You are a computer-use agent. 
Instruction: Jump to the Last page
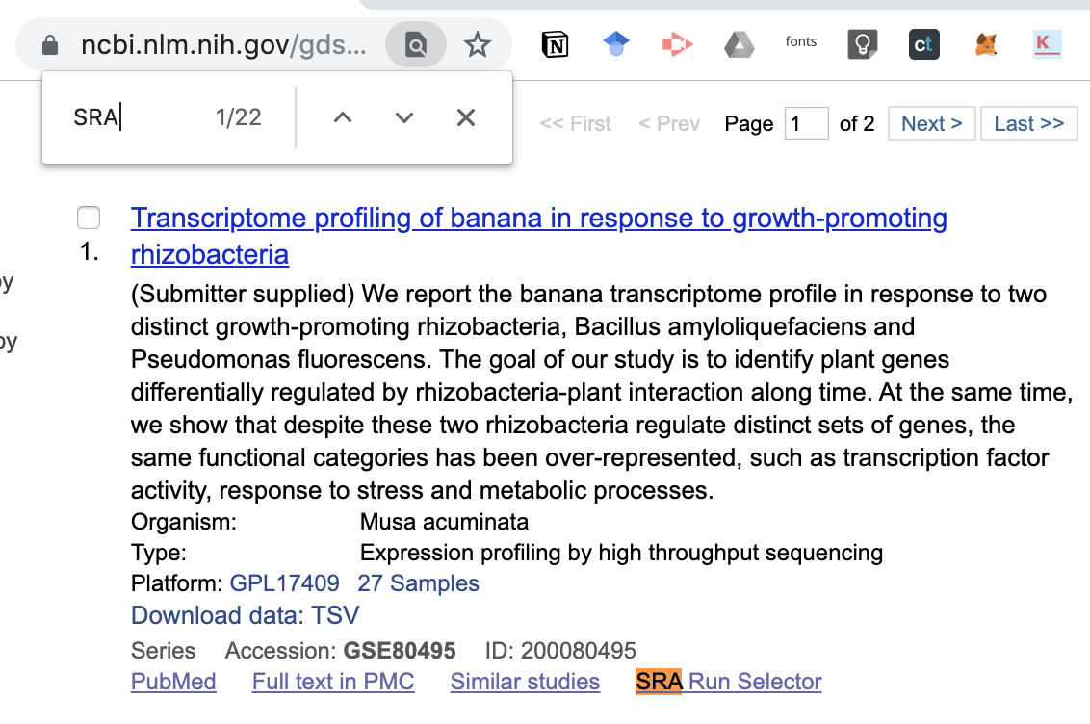point(1028,123)
